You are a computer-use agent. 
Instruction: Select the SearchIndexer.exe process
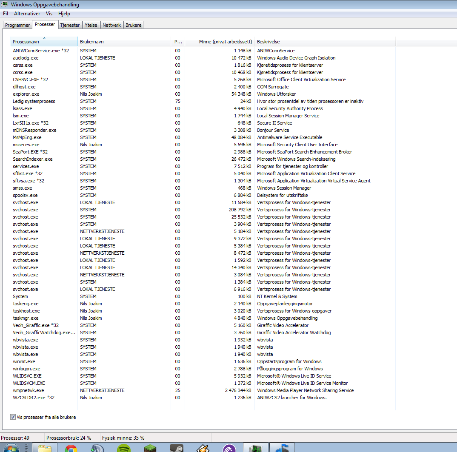[203, 159]
